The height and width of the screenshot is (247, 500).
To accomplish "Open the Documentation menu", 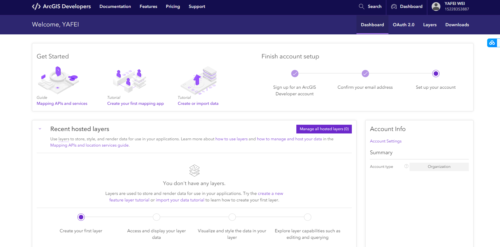I will coord(115,7).
